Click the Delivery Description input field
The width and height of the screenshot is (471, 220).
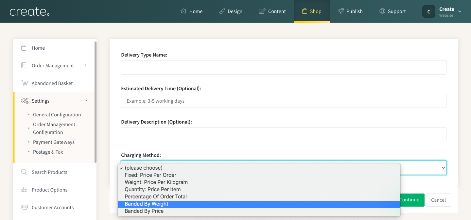(x=284, y=134)
